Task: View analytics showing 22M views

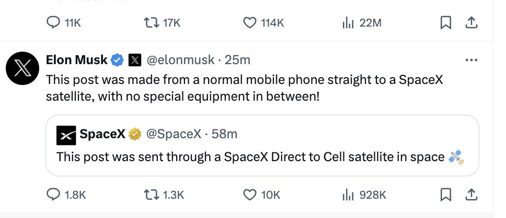Action: point(348,22)
